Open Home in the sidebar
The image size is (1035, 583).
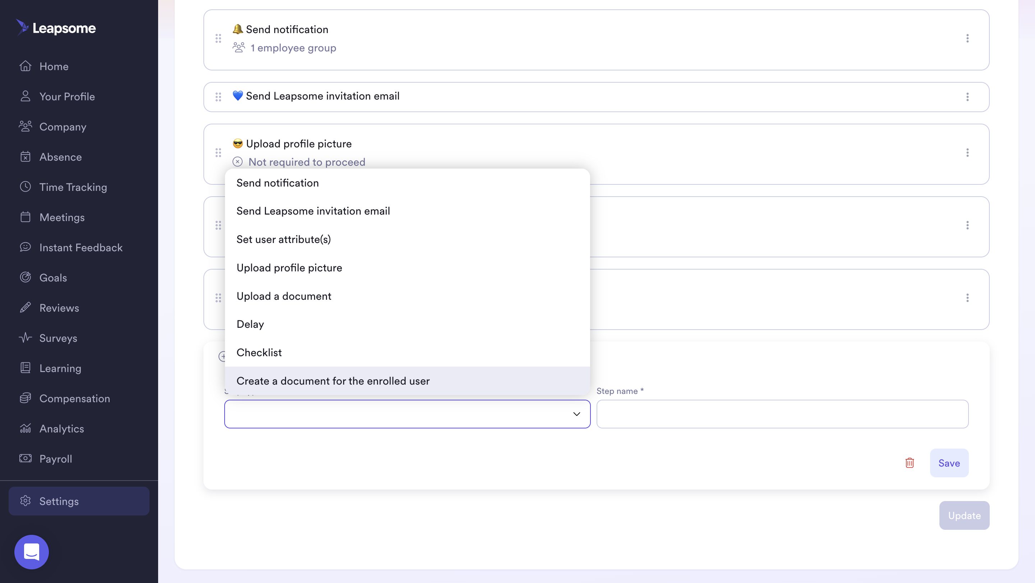tap(54, 66)
